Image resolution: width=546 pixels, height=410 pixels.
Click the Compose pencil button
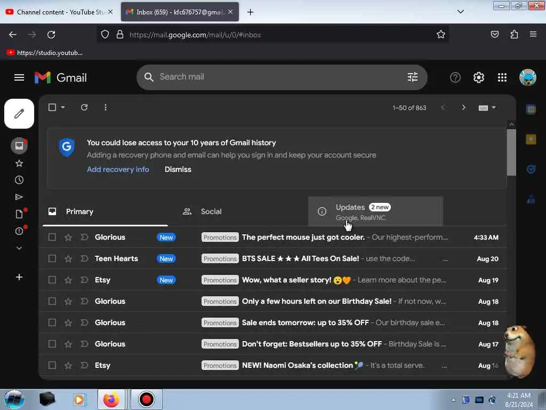tap(19, 114)
